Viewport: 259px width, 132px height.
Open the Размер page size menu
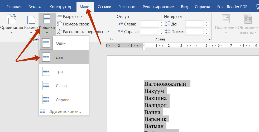tap(31, 24)
